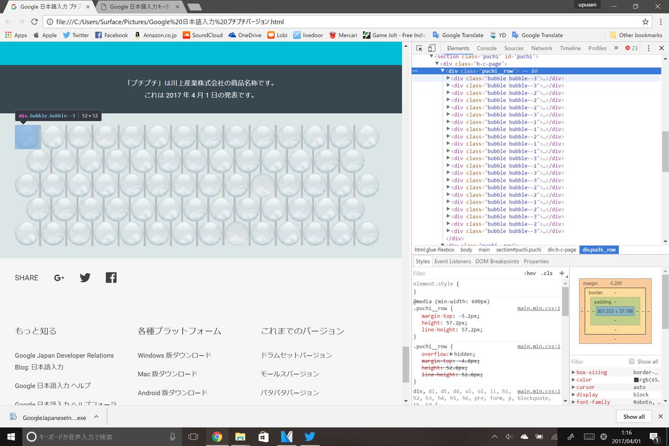Open the YD bookmark
Image resolution: width=669 pixels, height=446 pixels.
[498, 35]
